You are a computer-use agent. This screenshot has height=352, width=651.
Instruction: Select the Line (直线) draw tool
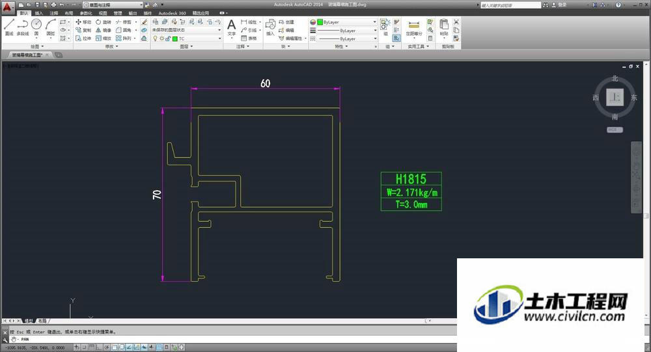click(x=8, y=26)
